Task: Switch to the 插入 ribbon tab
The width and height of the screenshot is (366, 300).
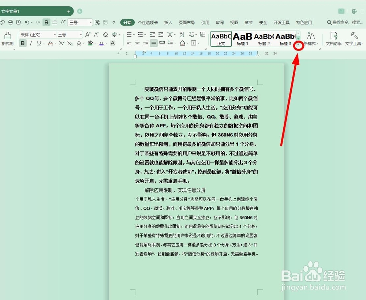Action: (168, 22)
